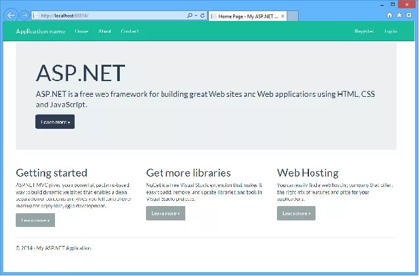This screenshot has height=276, width=419.
Task: Go forward with the browser forward arrow
Action: click(x=25, y=16)
